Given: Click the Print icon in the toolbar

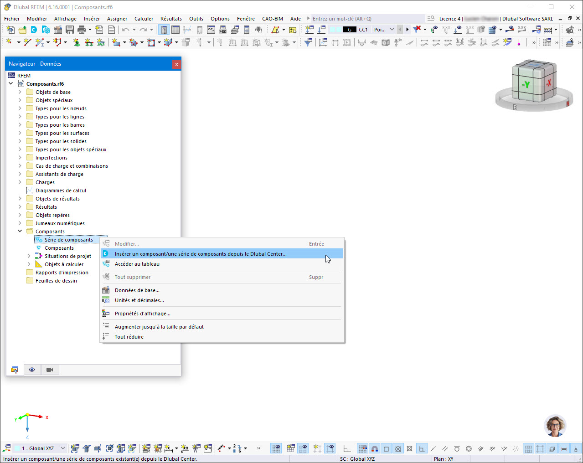Looking at the screenshot, I should [x=82, y=30].
